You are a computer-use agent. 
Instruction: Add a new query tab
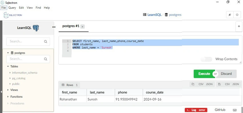pyautogui.click(x=239, y=26)
